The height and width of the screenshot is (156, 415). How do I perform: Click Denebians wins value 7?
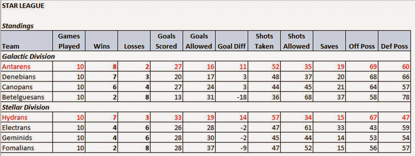(101, 77)
